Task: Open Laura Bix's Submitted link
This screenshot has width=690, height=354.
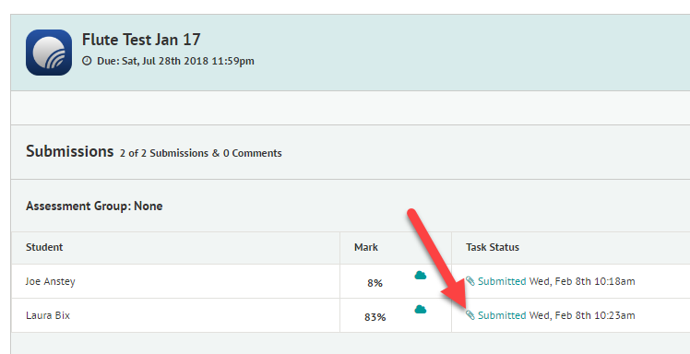Action: 502,315
